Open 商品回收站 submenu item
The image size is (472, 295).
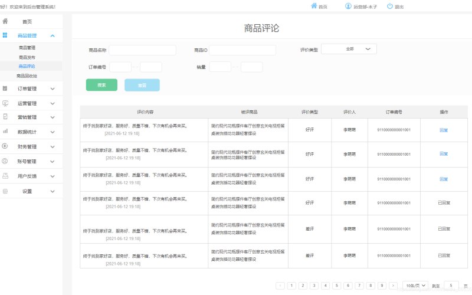click(27, 76)
